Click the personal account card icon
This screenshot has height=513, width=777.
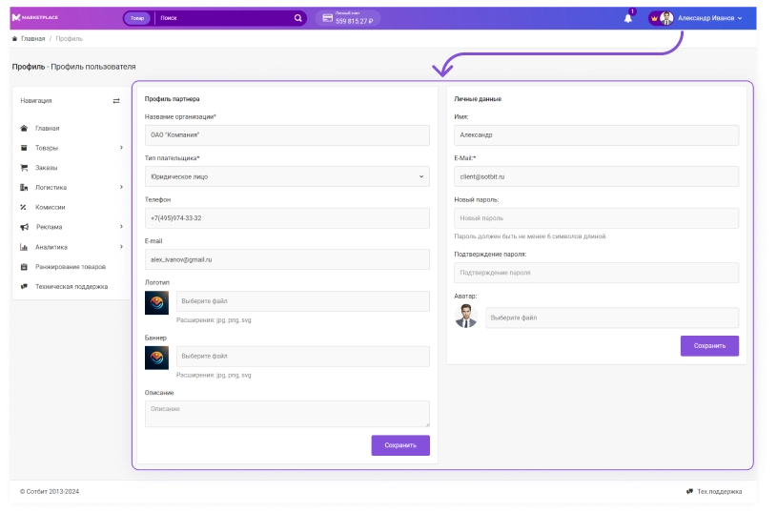click(x=328, y=18)
